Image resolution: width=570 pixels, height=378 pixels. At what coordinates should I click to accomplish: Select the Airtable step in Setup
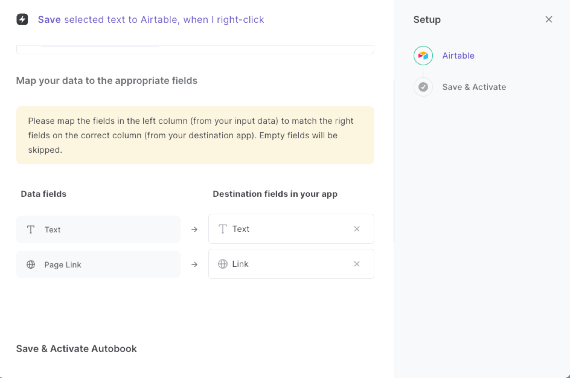tap(458, 56)
